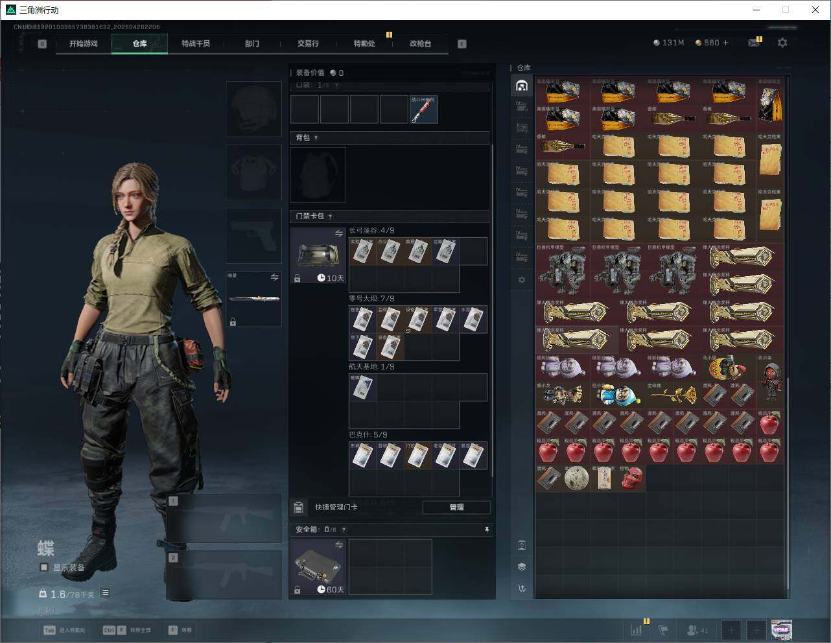This screenshot has width=831, height=643.
Task: Show help for 安全箱 section
Action: (x=344, y=530)
